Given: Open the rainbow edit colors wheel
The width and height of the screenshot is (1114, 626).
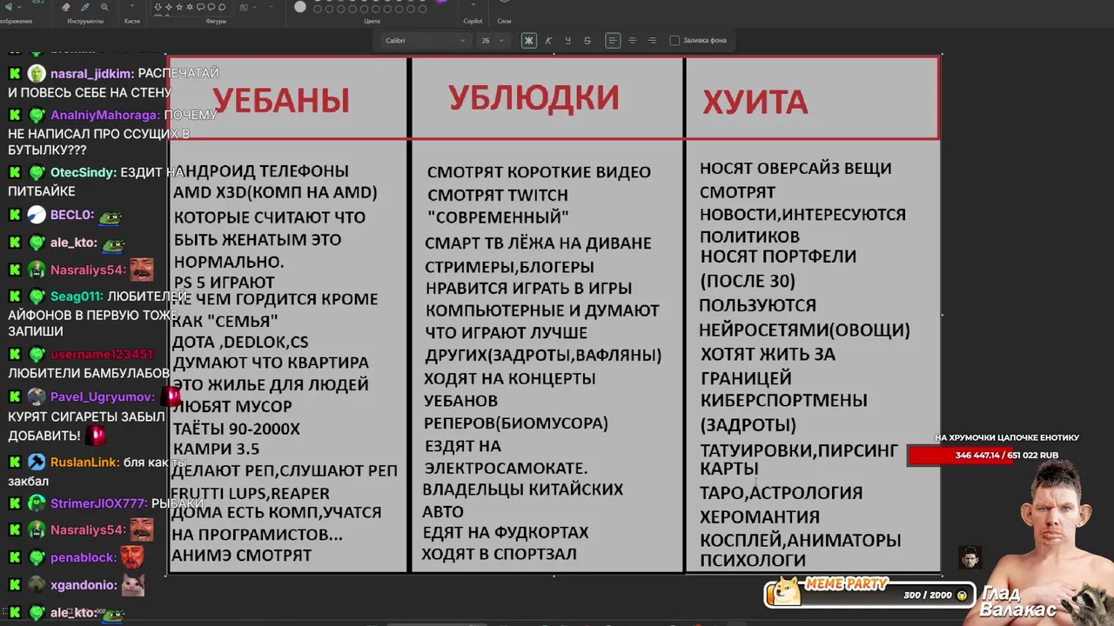Looking at the screenshot, I should click(x=441, y=3).
